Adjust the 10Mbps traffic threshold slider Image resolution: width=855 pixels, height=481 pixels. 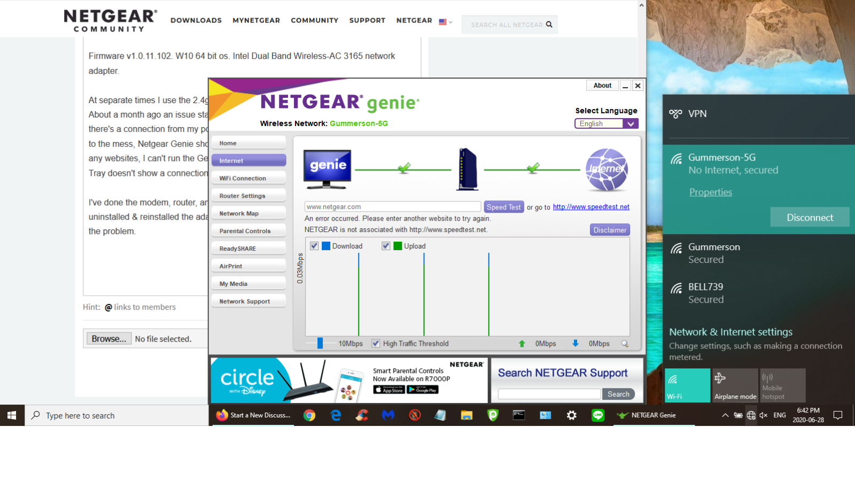(320, 343)
